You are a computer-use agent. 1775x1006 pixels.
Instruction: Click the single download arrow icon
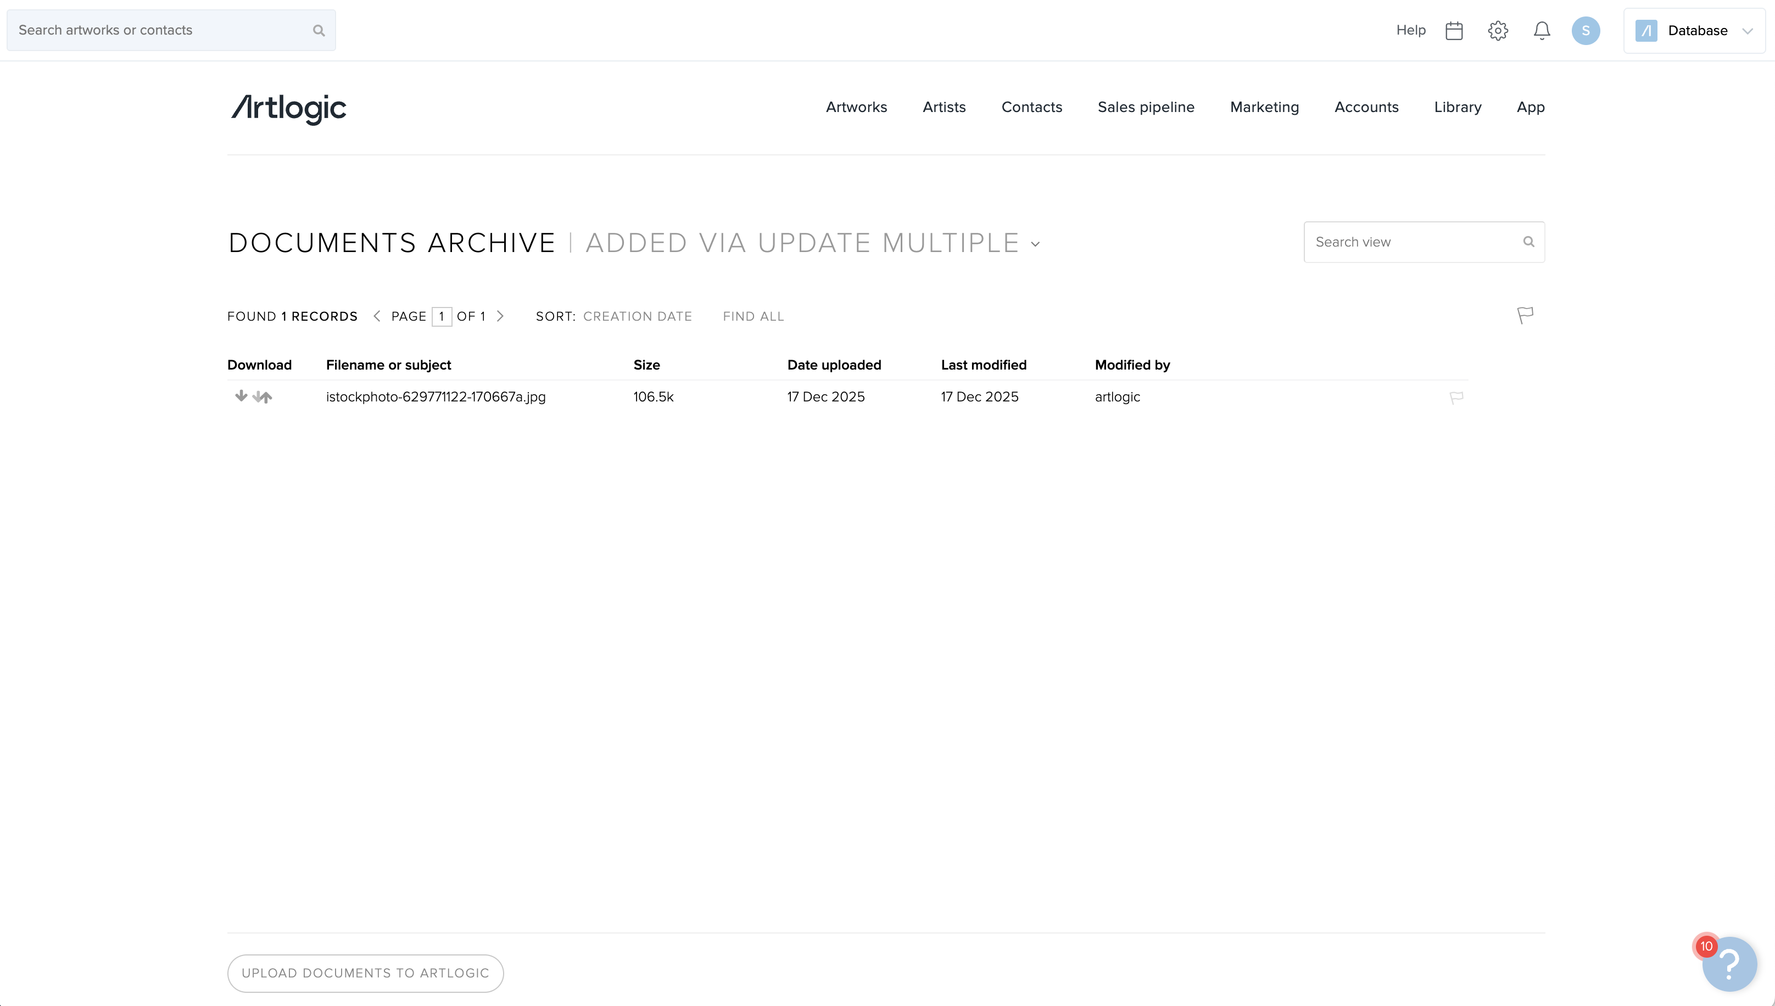tap(241, 396)
